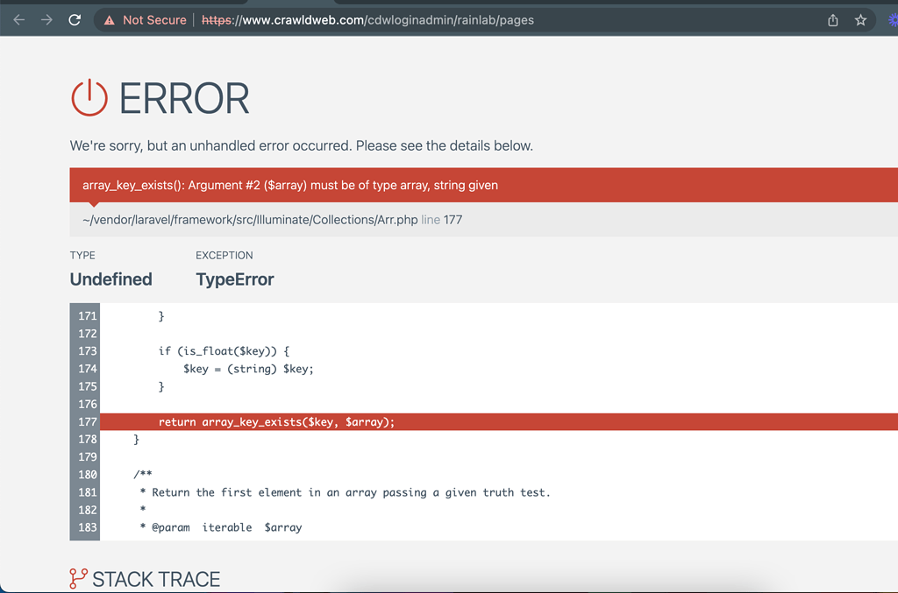Click the STACK TRACE branch icon
Screen dimensions: 898x593
[76, 578]
